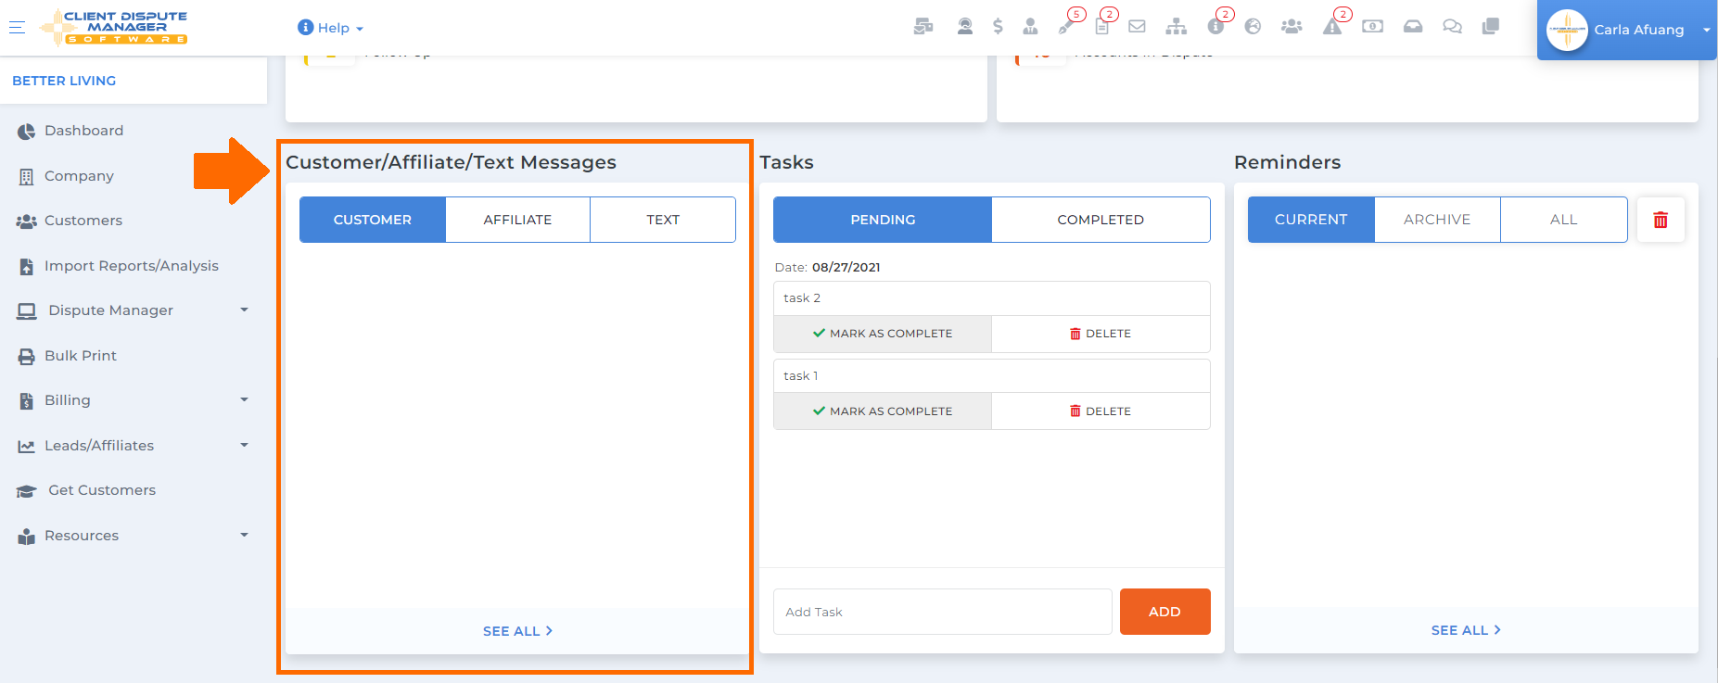Open the warning triangle icon with badge 2
Image resolution: width=1718 pixels, height=683 pixels.
1332,27
